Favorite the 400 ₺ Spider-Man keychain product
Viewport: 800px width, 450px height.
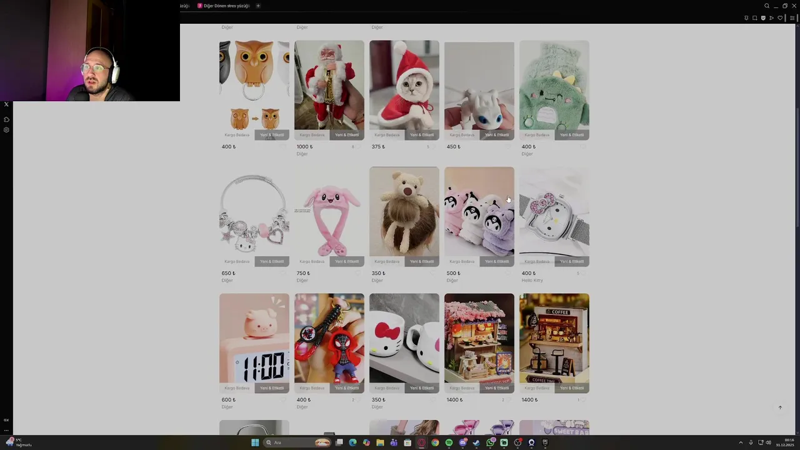coord(358,400)
